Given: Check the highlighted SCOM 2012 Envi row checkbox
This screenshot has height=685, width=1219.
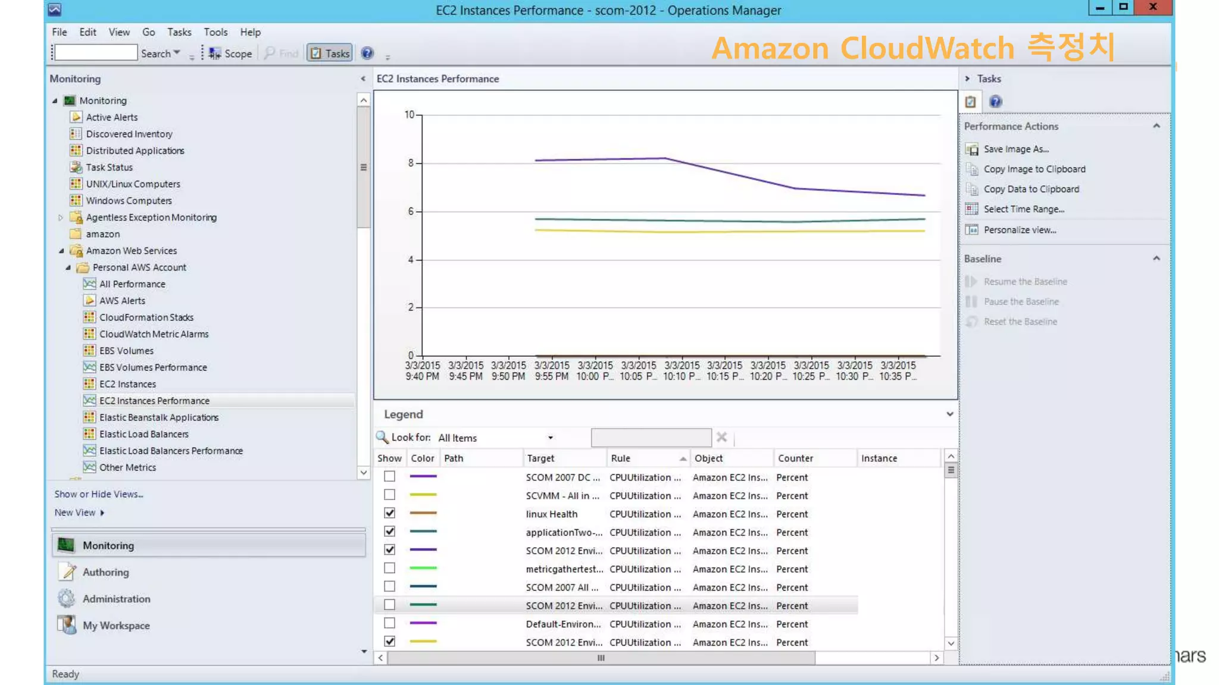Looking at the screenshot, I should [x=389, y=605].
